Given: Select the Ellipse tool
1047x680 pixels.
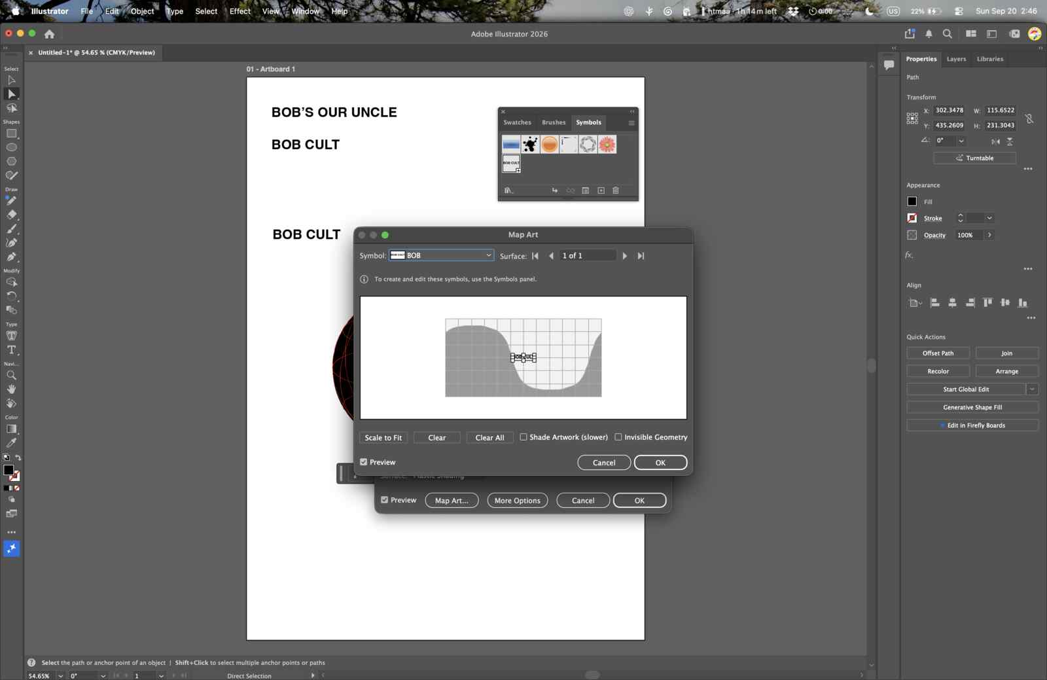Looking at the screenshot, I should click(x=11, y=147).
